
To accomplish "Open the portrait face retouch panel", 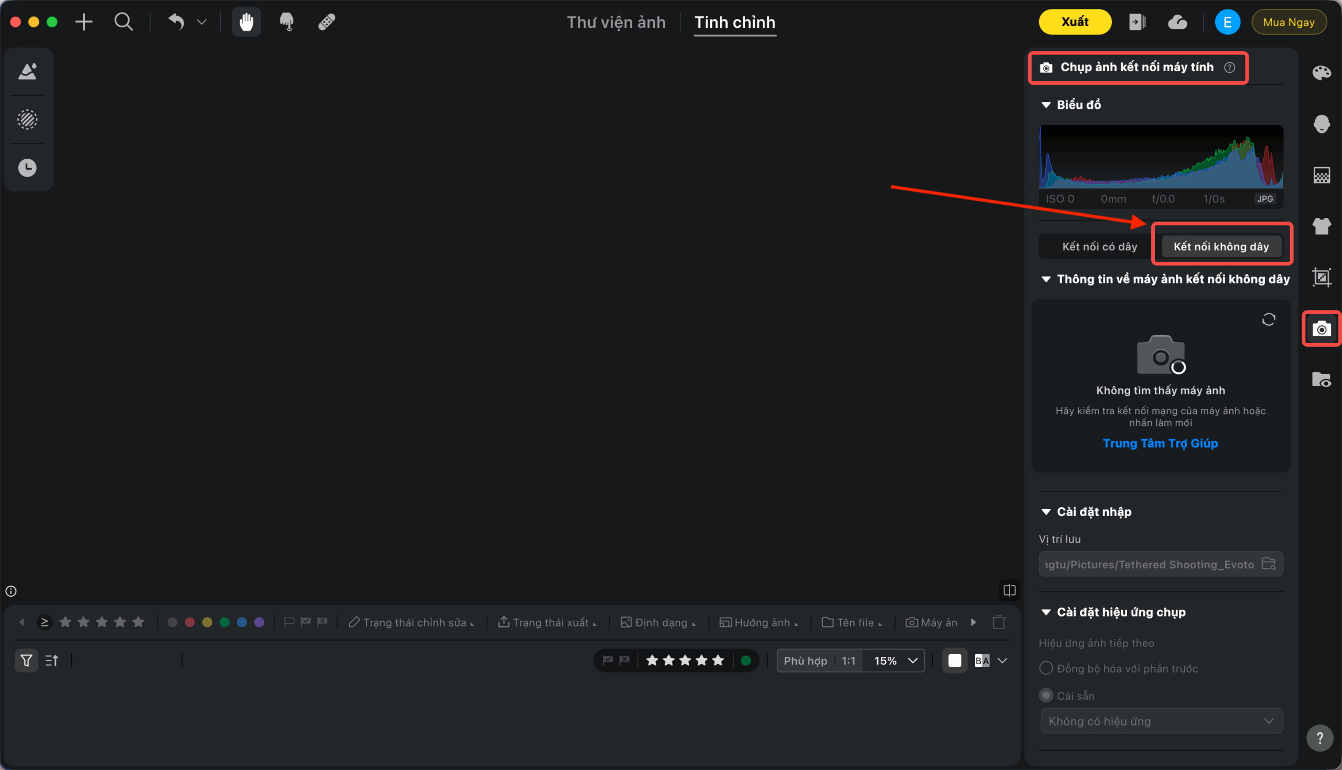I will click(1322, 124).
